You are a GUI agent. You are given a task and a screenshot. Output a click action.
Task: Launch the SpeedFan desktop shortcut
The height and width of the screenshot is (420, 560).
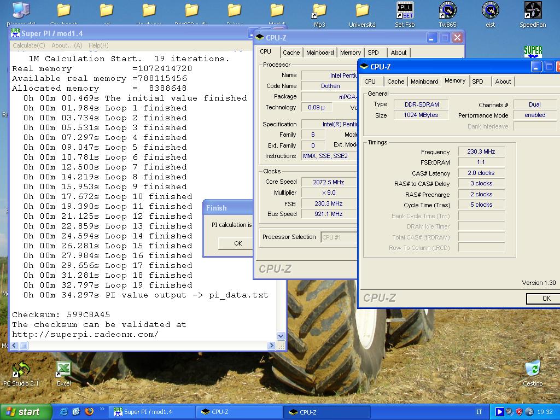533,14
